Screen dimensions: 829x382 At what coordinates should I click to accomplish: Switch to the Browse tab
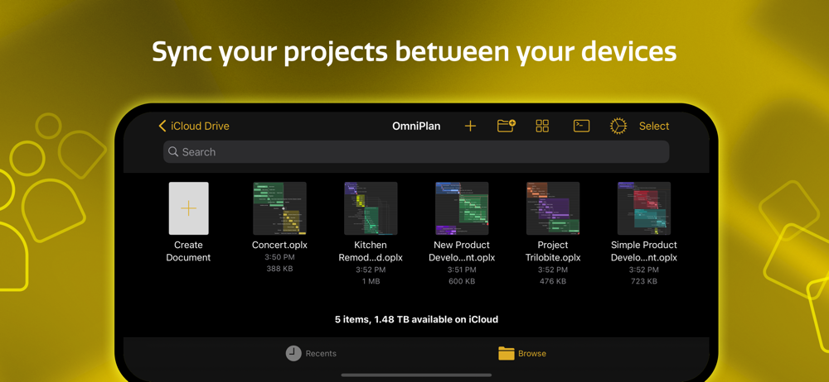522,354
